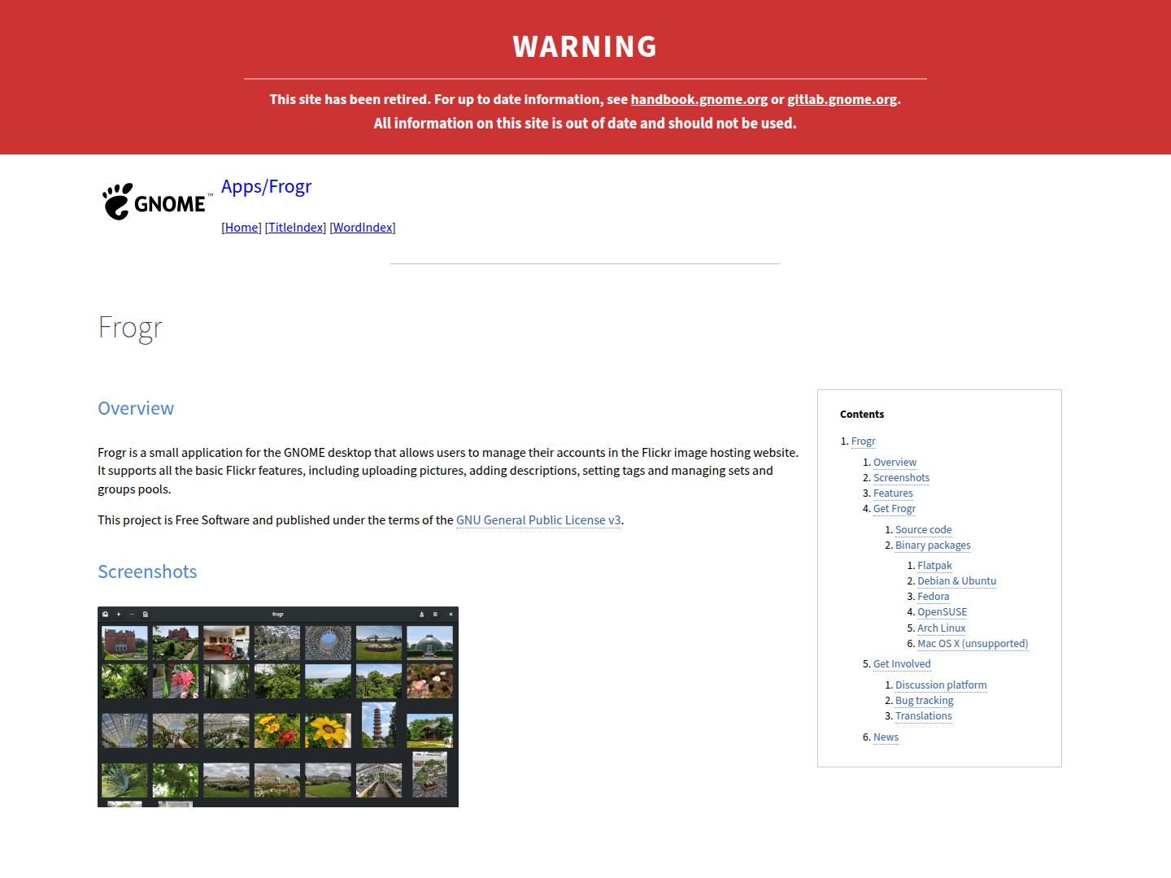1171x878 pixels.
Task: Go to the Home wiki page
Action: 242,228
